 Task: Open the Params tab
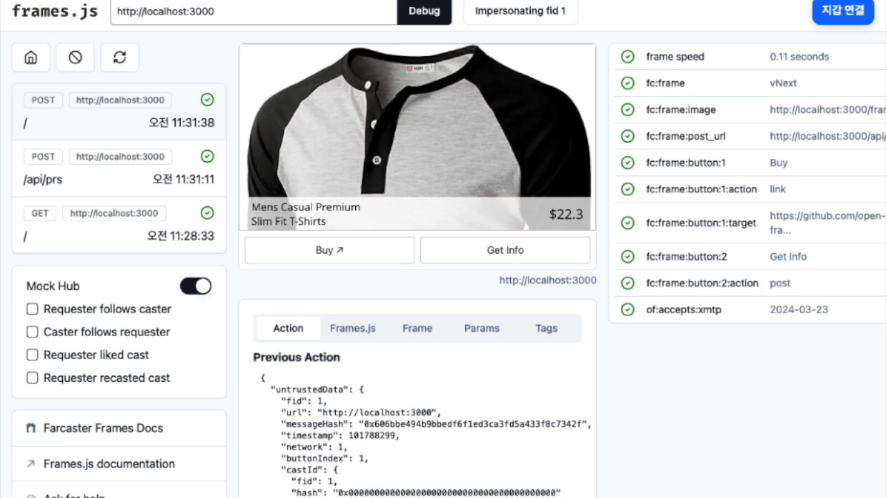[x=482, y=329]
